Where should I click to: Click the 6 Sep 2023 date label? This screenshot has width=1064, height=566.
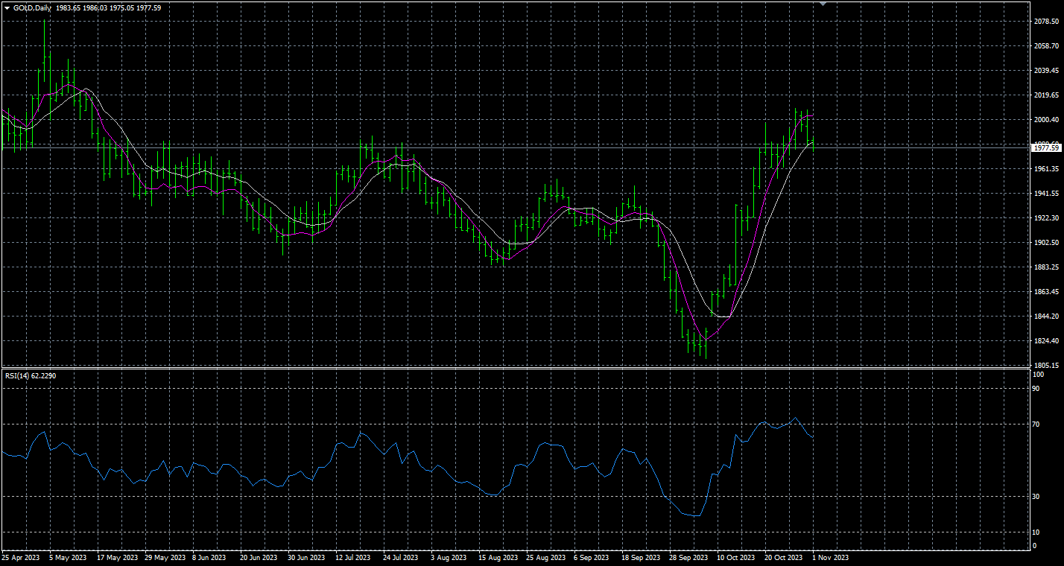click(x=592, y=557)
